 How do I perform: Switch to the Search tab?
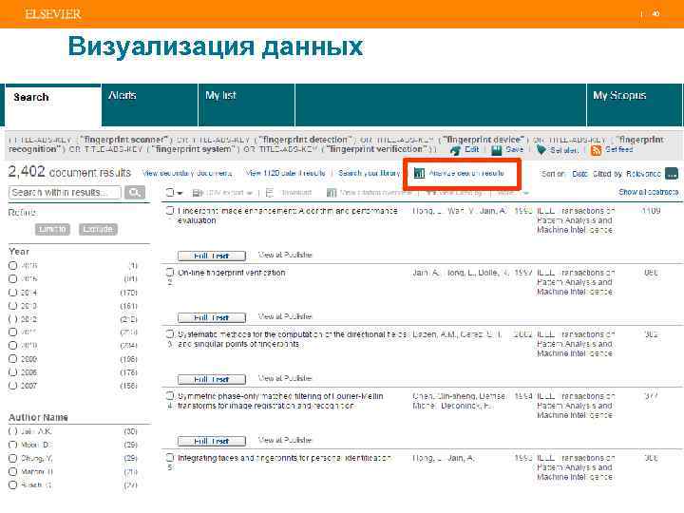point(53,106)
